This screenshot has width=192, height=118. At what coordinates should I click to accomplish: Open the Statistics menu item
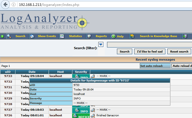coord(75,36)
